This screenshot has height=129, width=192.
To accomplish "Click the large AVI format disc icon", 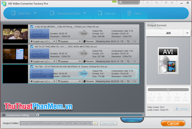I will (168, 61).
